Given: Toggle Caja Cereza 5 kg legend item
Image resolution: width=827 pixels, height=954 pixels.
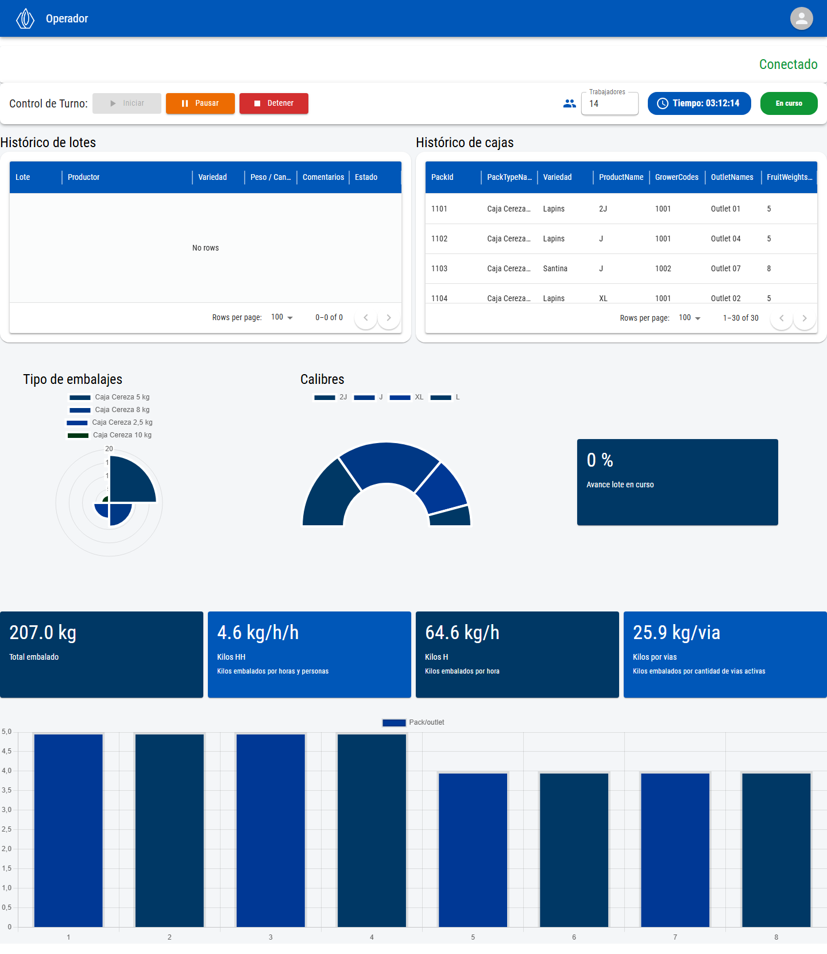Looking at the screenshot, I should tap(109, 397).
